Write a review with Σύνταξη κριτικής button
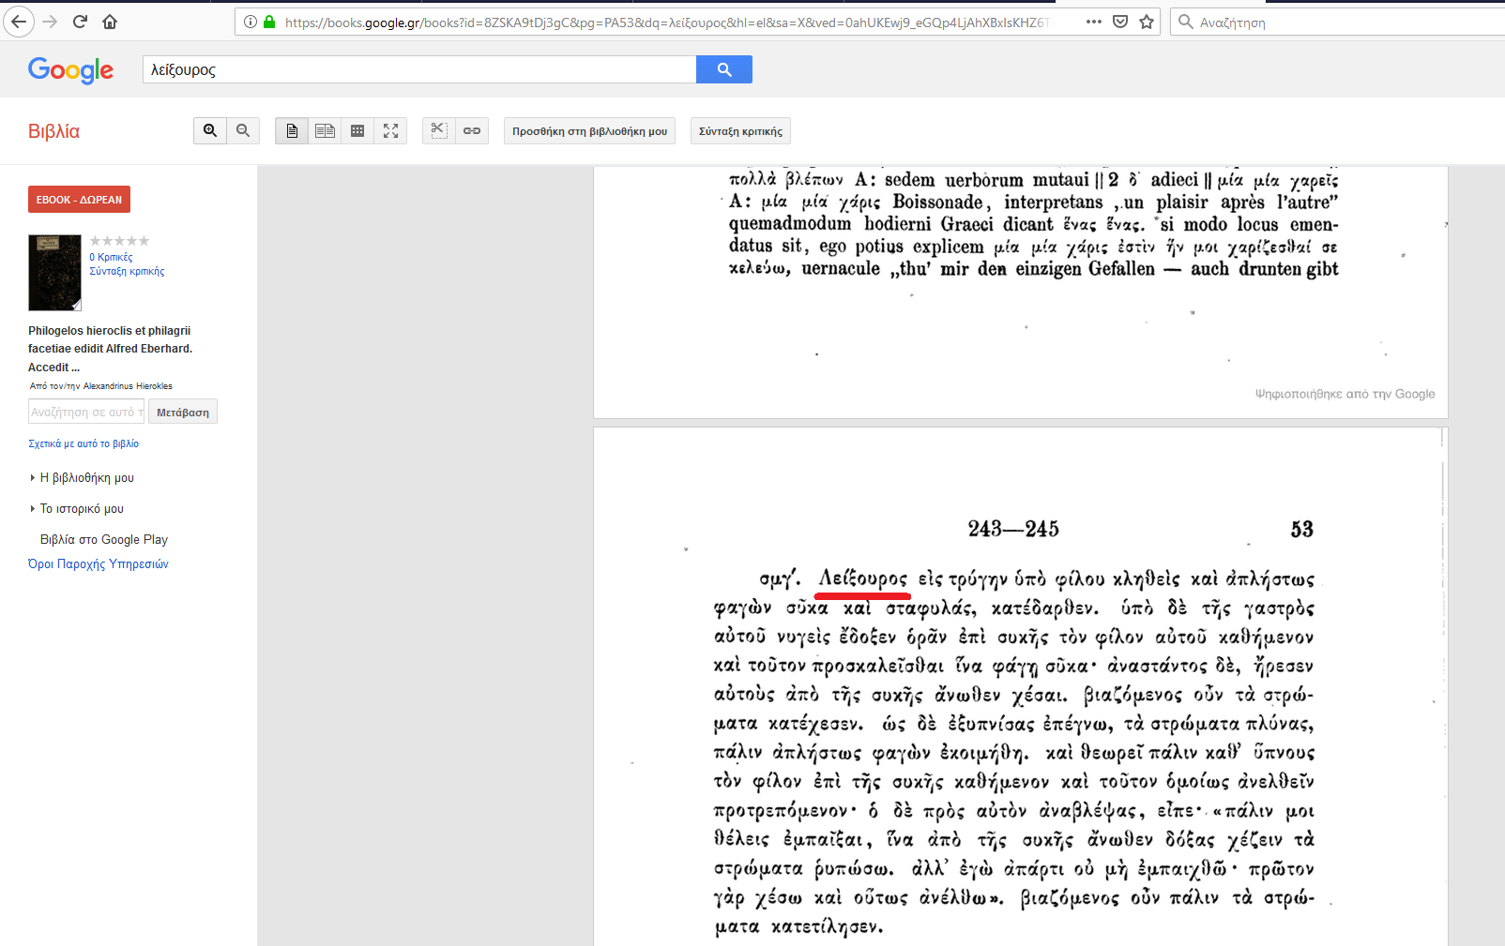 pyautogui.click(x=740, y=131)
